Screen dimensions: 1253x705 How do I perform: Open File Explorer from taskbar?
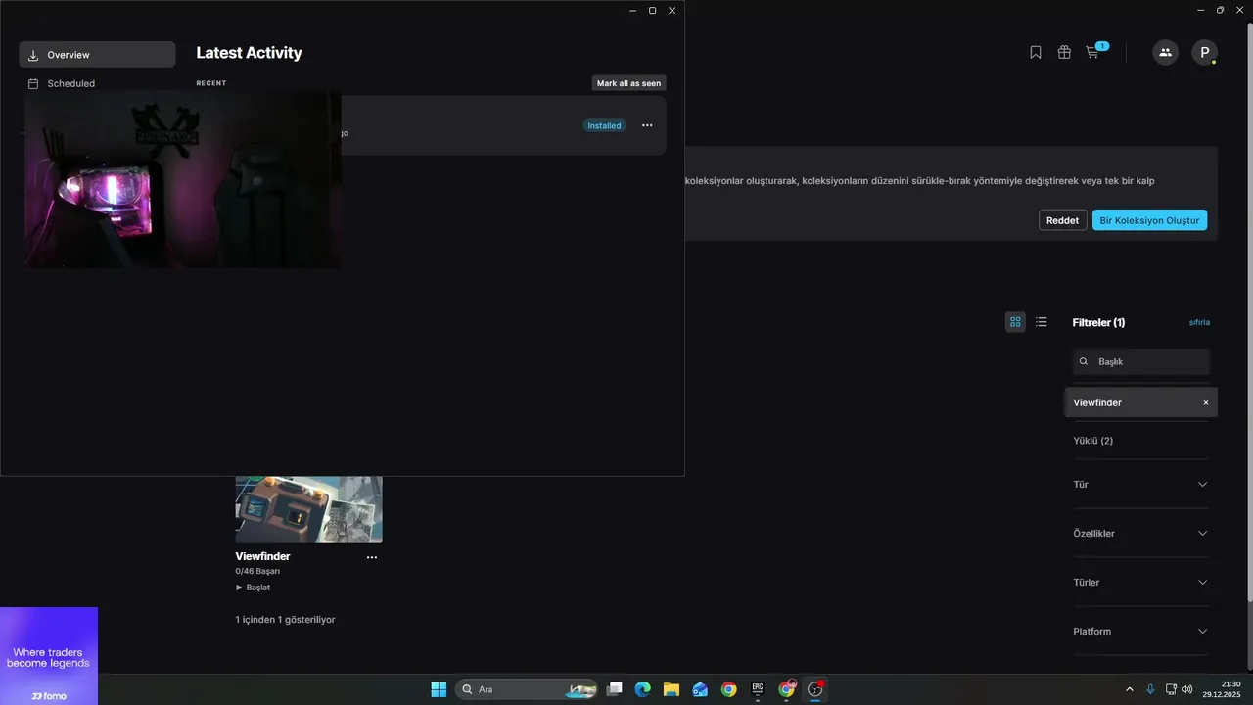coord(672,689)
